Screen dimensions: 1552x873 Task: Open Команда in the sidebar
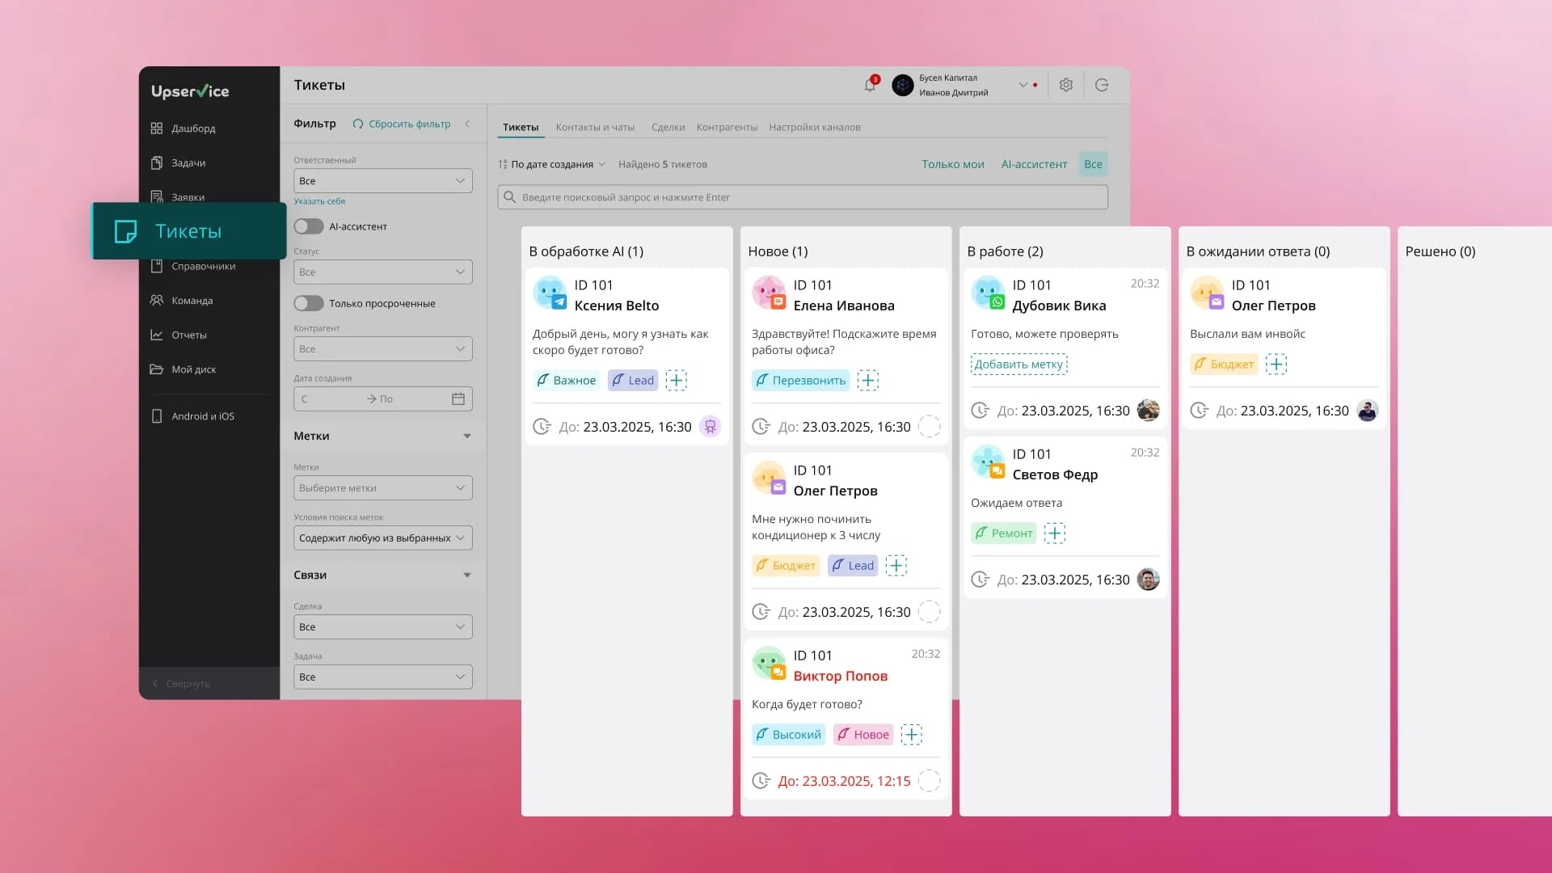click(192, 301)
